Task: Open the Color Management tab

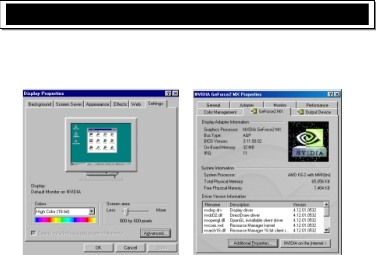Action: click(x=220, y=112)
